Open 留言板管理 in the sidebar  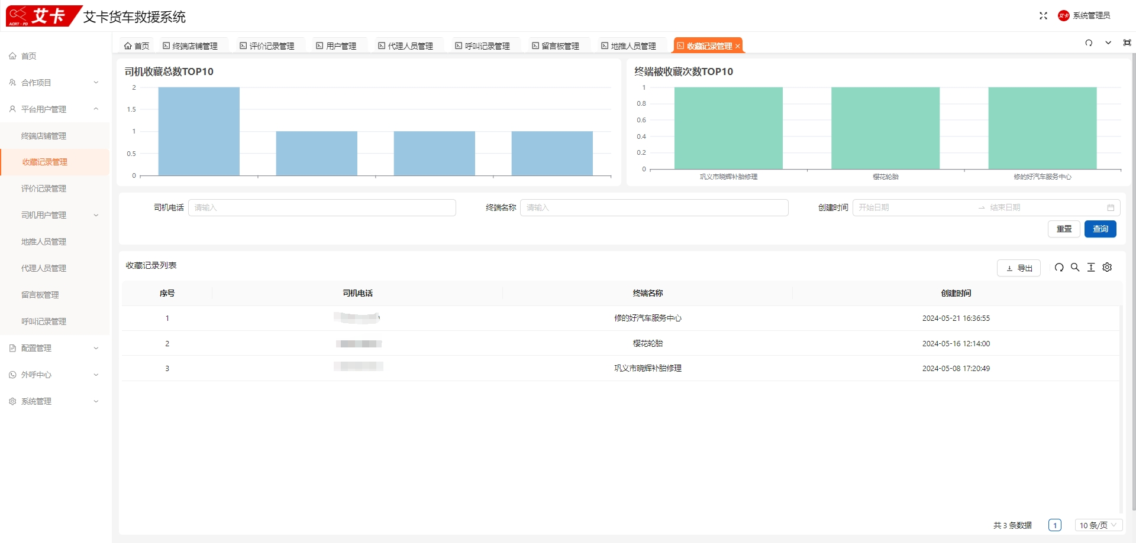(x=54, y=295)
